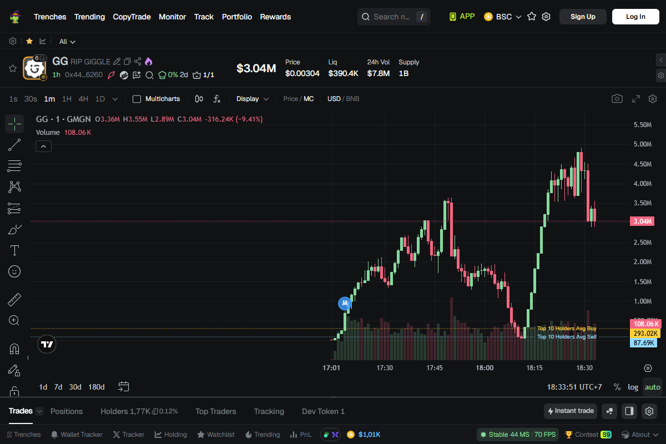The width and height of the screenshot is (666, 444).
Task: Expand the chart to fullscreen
Action: point(636,99)
